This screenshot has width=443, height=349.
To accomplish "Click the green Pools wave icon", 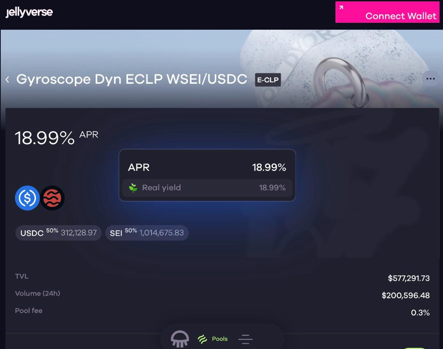I will (x=202, y=339).
